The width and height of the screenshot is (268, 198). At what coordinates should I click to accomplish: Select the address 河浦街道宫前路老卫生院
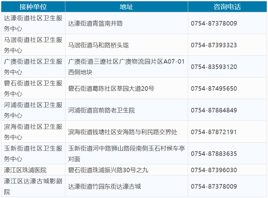coord(102,110)
